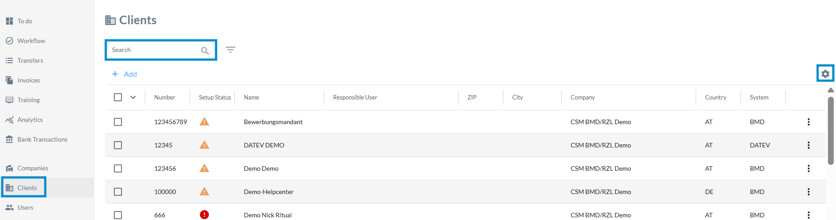Click red error icon for Demo Nick Ritual
Image resolution: width=836 pixels, height=220 pixels.
point(204,215)
